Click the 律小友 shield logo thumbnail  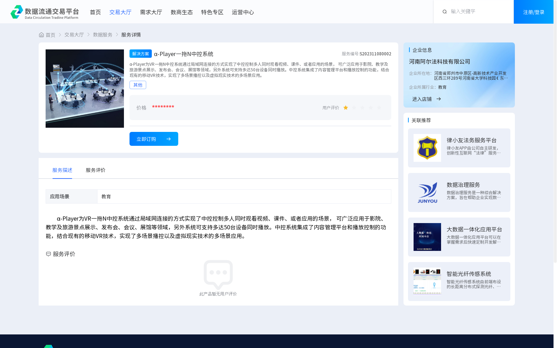pos(427,148)
